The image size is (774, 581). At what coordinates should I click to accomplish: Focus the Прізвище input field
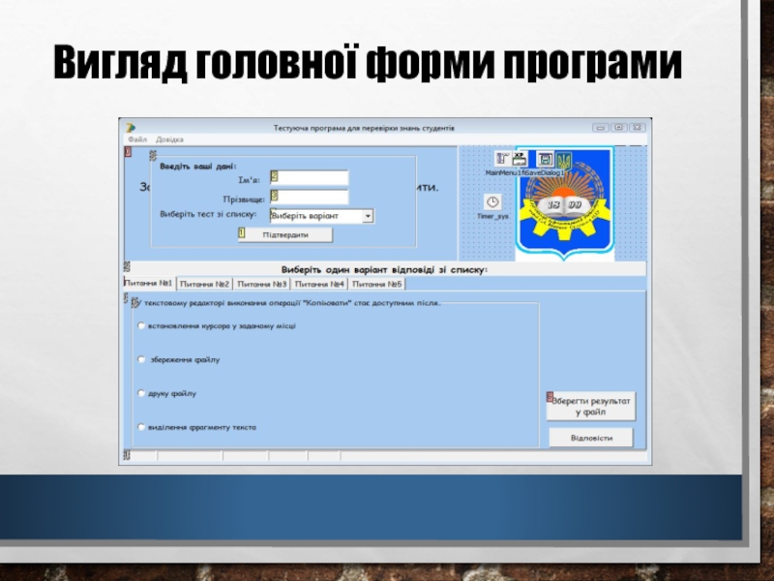click(x=312, y=198)
